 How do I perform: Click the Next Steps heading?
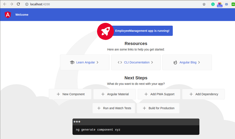pos(136,78)
